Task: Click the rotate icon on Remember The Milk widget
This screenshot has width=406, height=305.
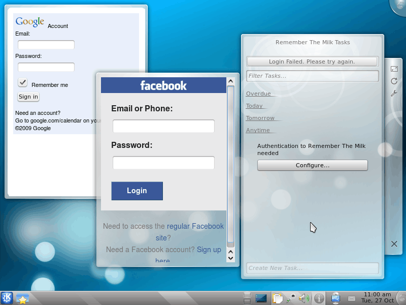Action: tap(394, 81)
